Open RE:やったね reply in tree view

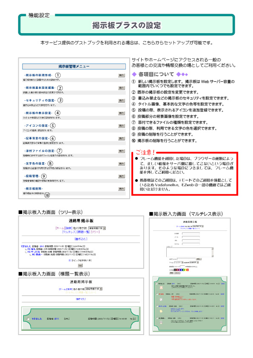(x=34, y=252)
